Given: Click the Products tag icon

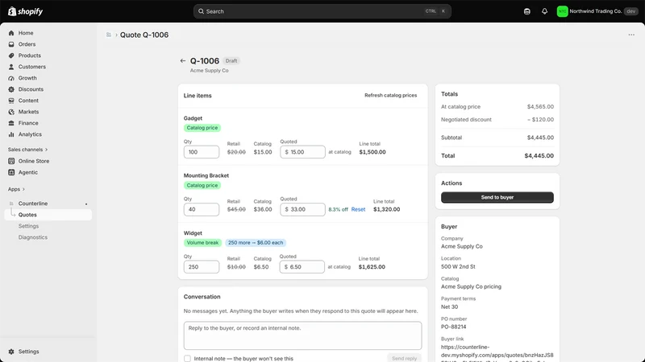Looking at the screenshot, I should click(x=11, y=56).
